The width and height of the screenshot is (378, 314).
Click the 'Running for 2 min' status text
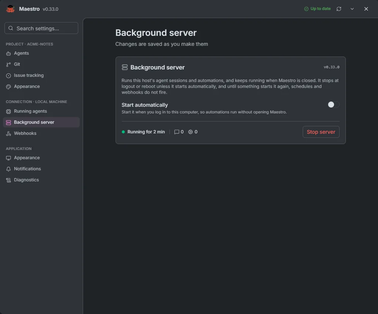[146, 132]
